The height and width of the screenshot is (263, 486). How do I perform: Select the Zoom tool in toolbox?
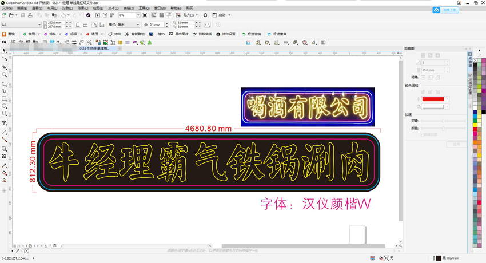tap(4, 75)
